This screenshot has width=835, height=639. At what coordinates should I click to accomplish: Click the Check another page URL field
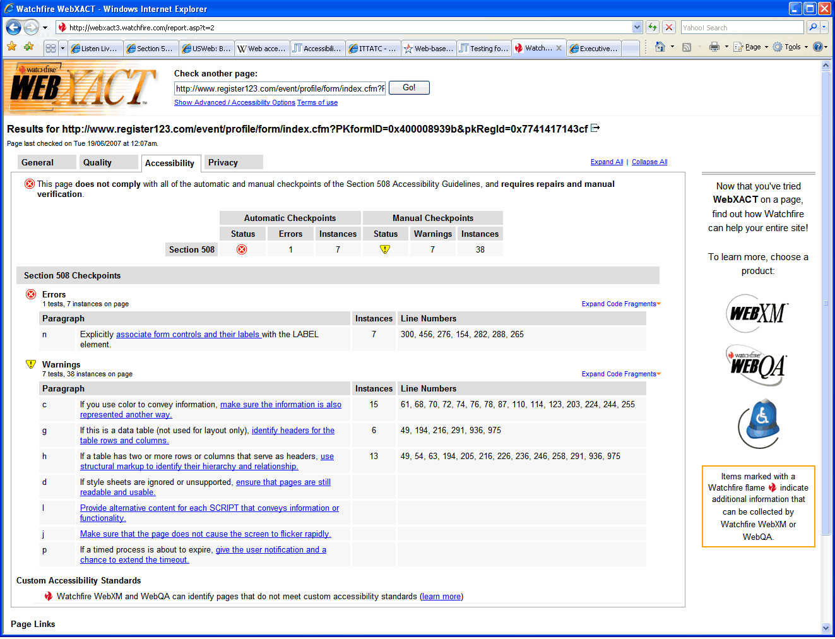coord(280,88)
